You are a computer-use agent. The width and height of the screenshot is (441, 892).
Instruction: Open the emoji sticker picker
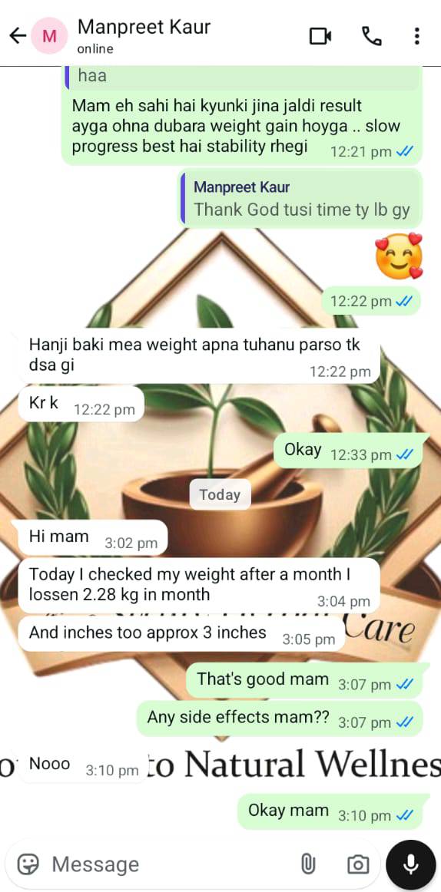(x=28, y=864)
